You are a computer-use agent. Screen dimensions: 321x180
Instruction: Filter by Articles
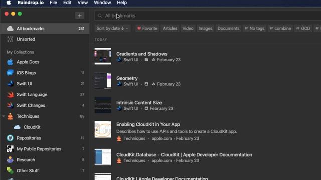(170, 28)
